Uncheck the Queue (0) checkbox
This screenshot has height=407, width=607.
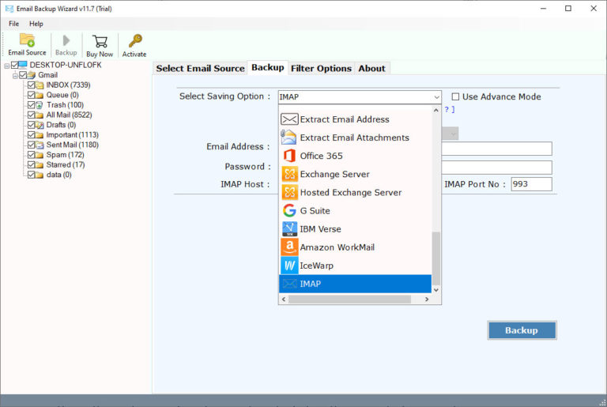tap(32, 95)
